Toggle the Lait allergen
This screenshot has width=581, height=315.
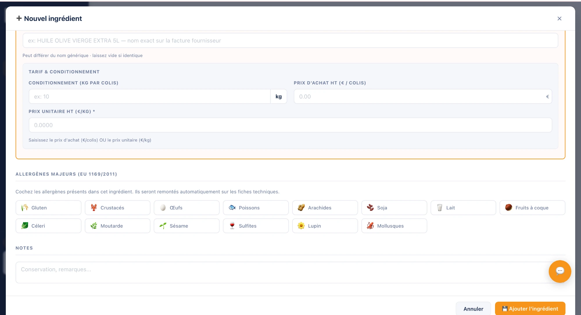pos(463,208)
